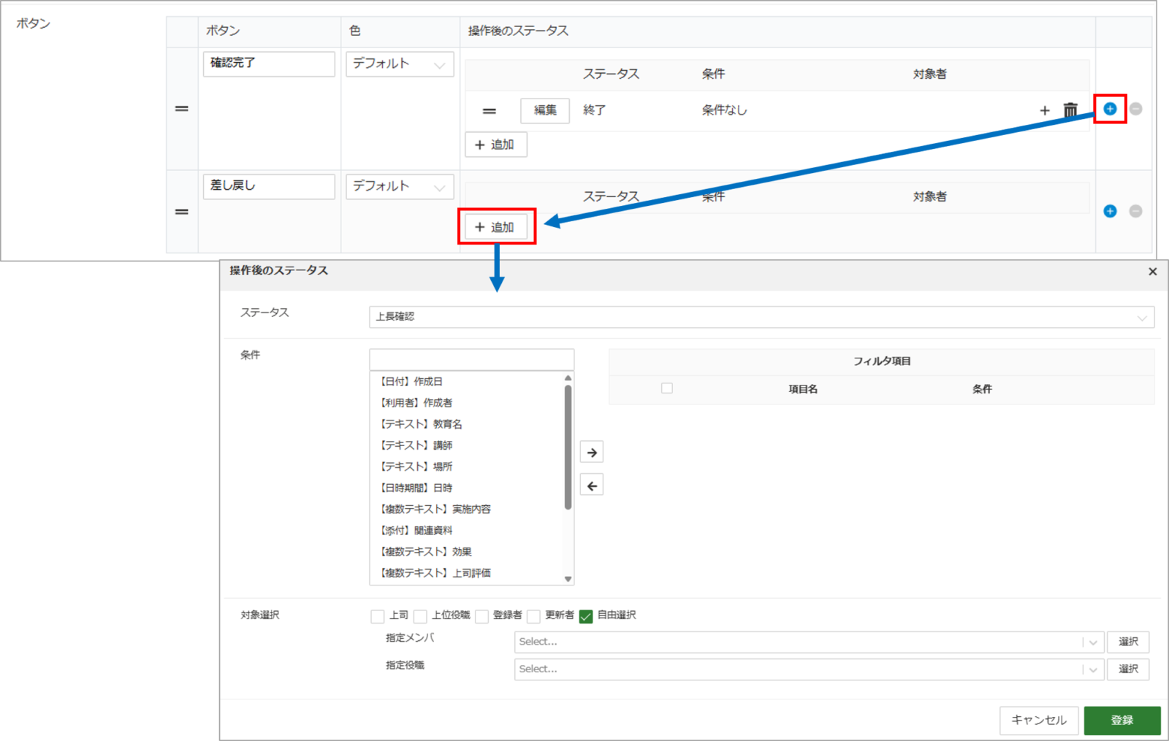
Task: Open the 指定メンバ select dropdown
Action: click(x=807, y=642)
